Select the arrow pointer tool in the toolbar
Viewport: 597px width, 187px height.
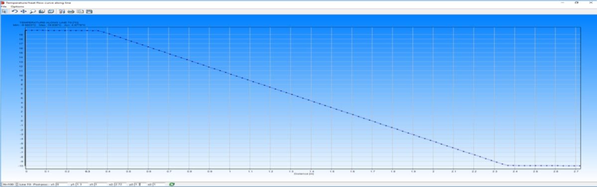coord(4,11)
